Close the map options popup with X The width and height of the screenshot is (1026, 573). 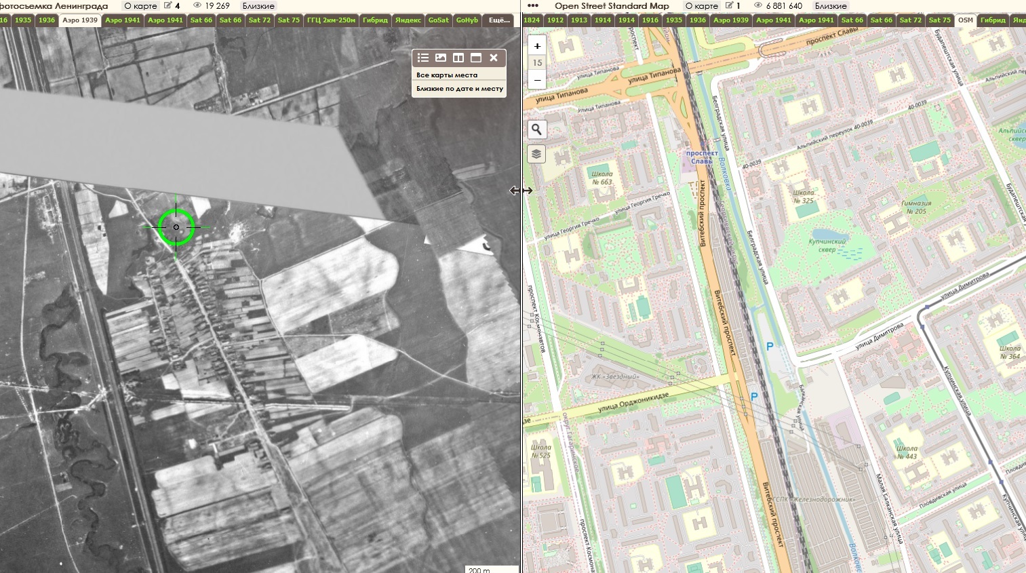coord(494,58)
